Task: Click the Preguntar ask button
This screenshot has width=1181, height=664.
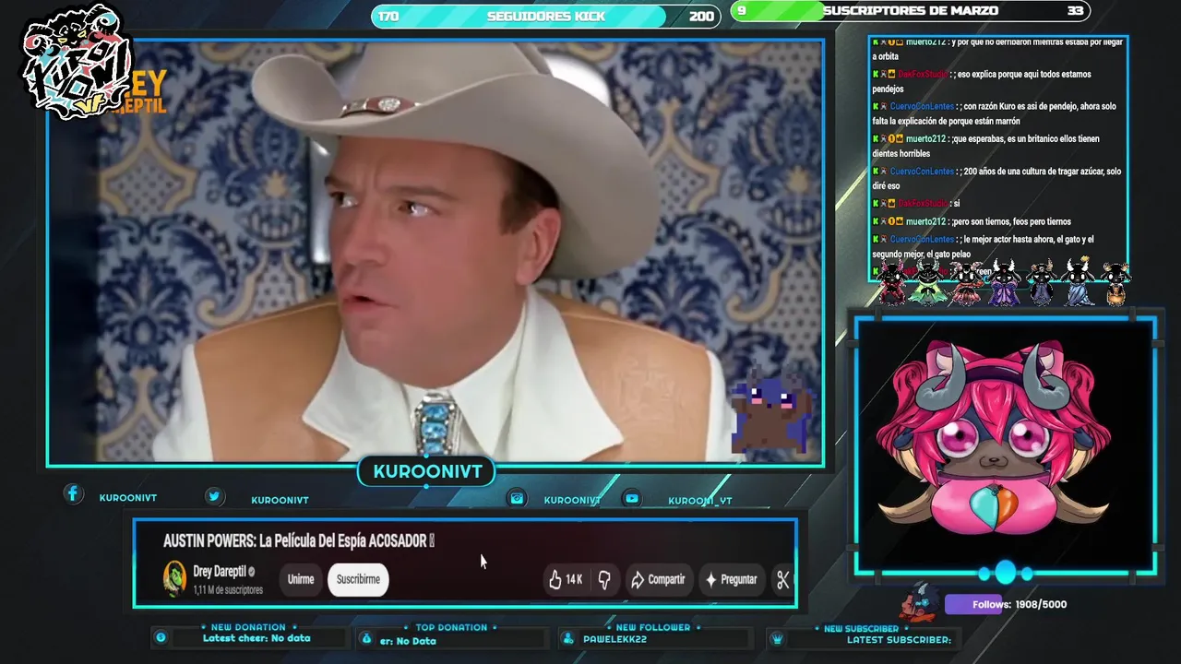Action: coord(731,579)
